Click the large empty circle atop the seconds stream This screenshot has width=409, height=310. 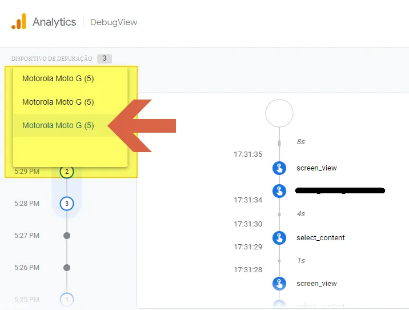(279, 113)
